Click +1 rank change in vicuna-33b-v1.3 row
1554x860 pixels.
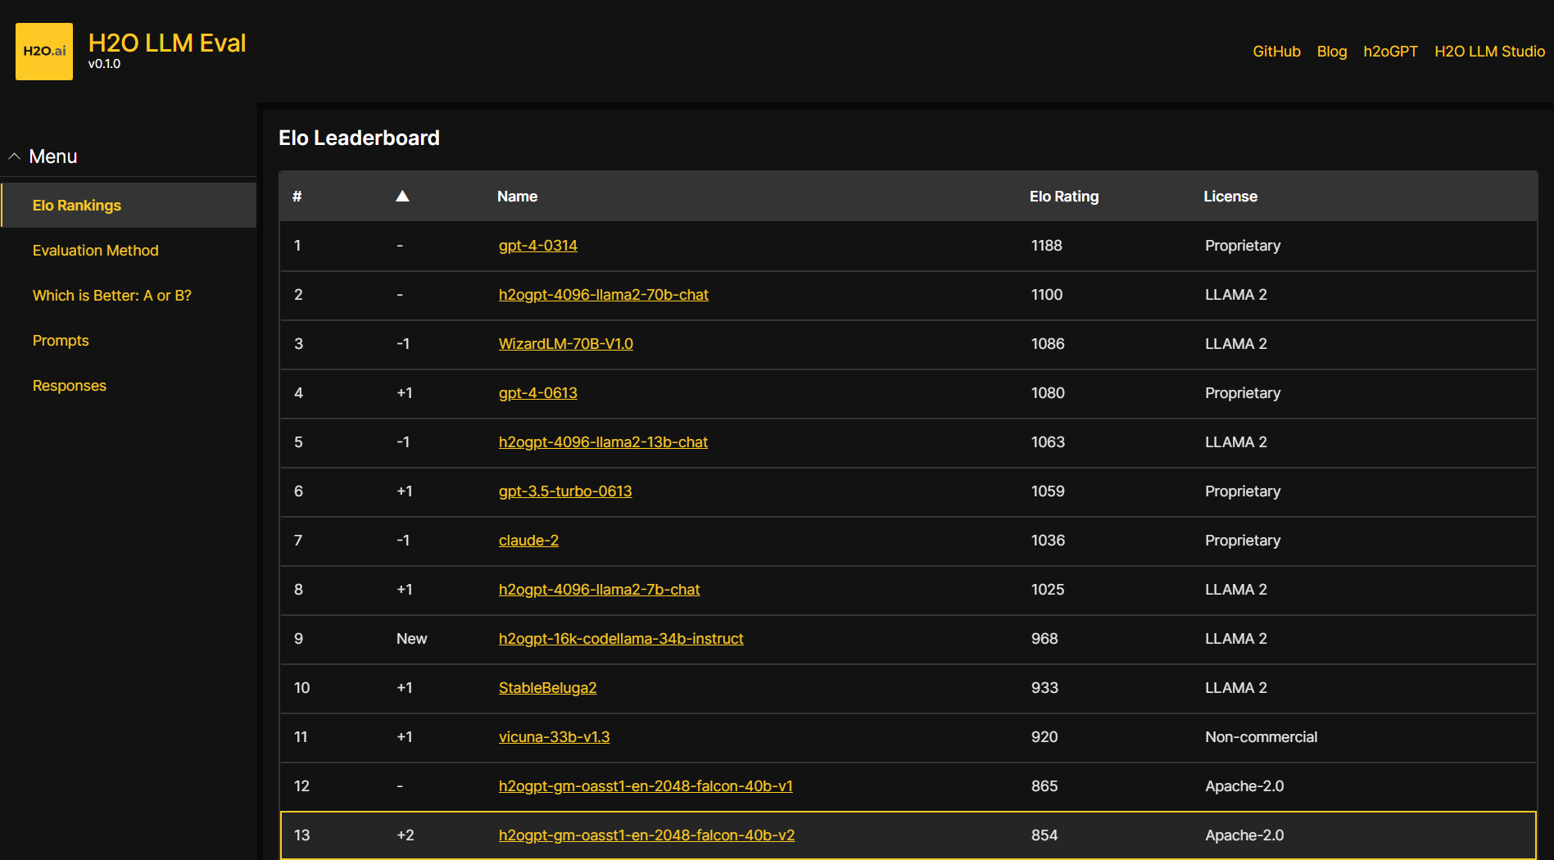[405, 737]
